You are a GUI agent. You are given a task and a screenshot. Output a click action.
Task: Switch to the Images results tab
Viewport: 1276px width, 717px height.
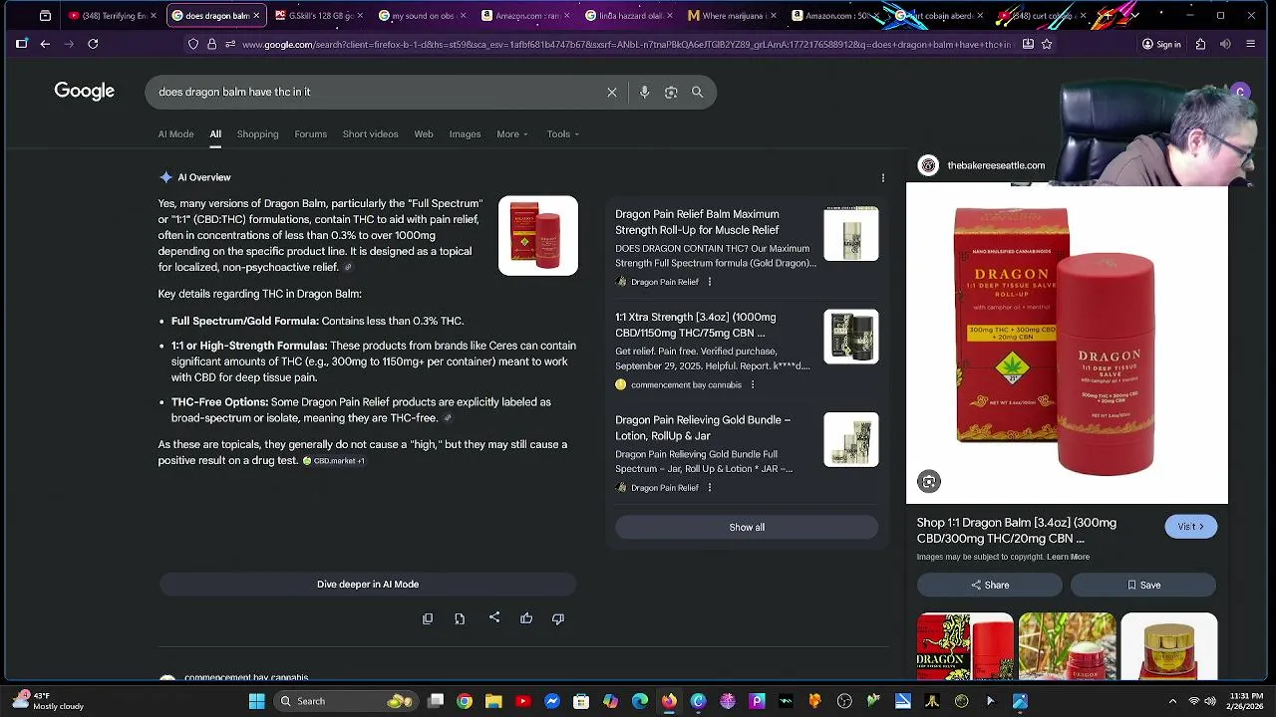click(x=465, y=134)
